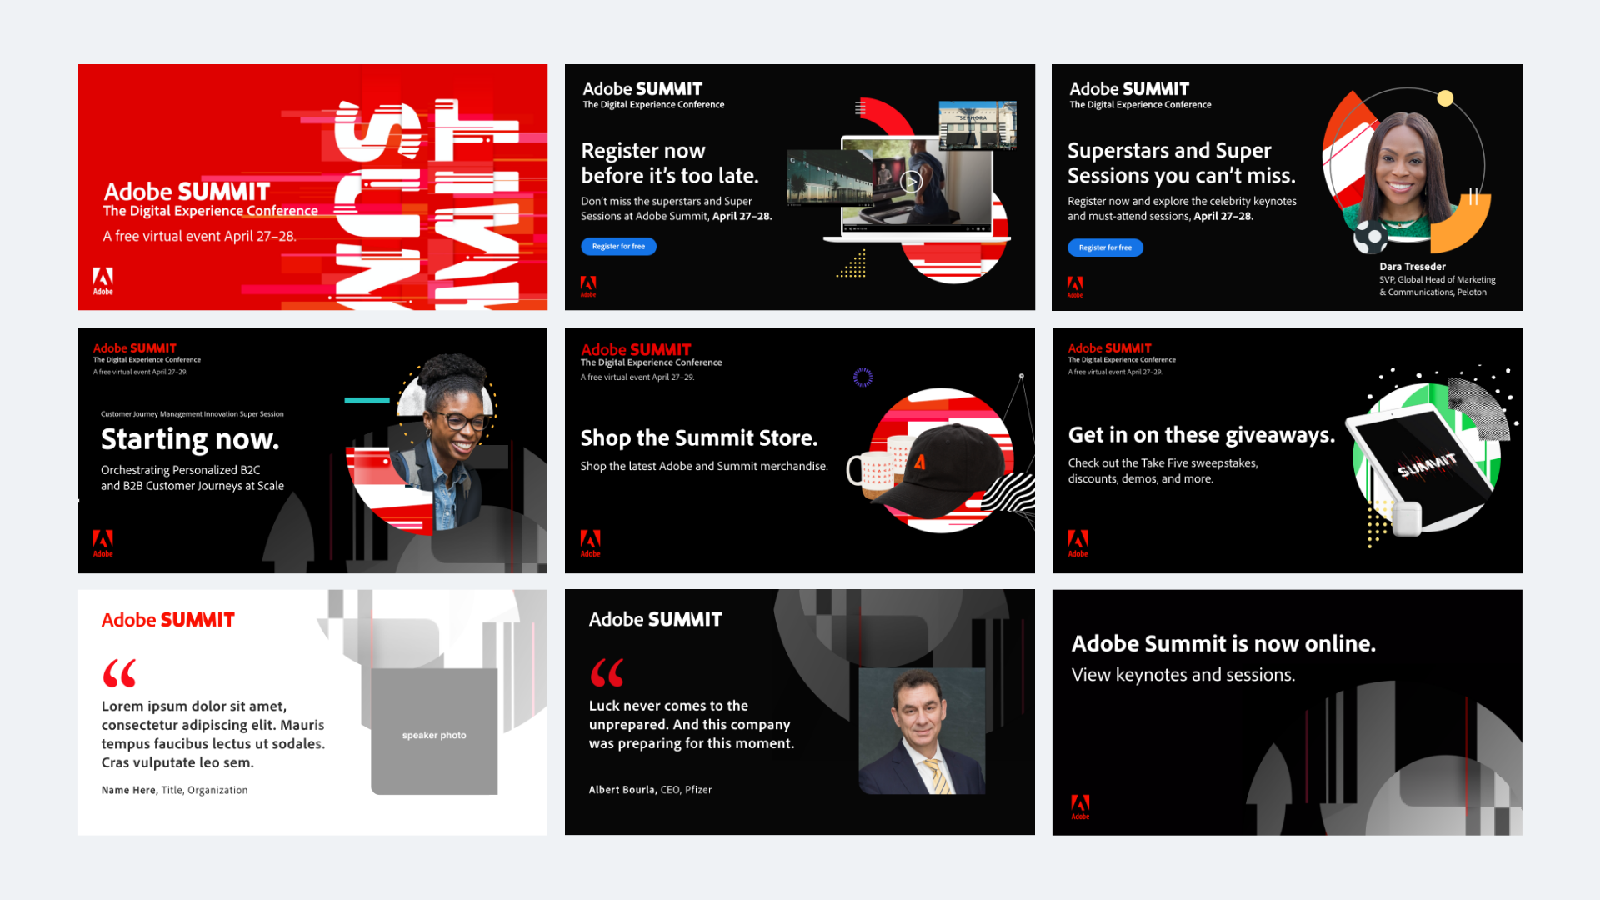Click the 'Dara Treseder' name caption

point(1412,267)
